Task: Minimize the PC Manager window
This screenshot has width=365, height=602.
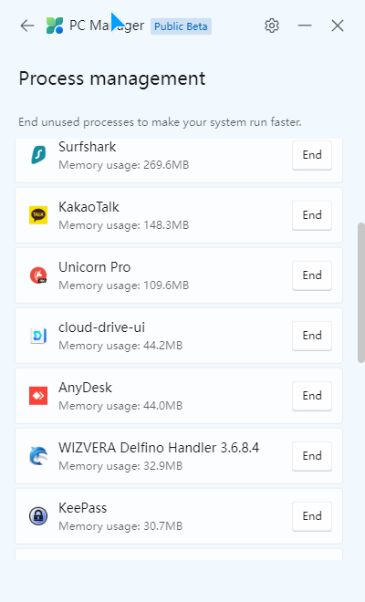Action: pyautogui.click(x=305, y=26)
